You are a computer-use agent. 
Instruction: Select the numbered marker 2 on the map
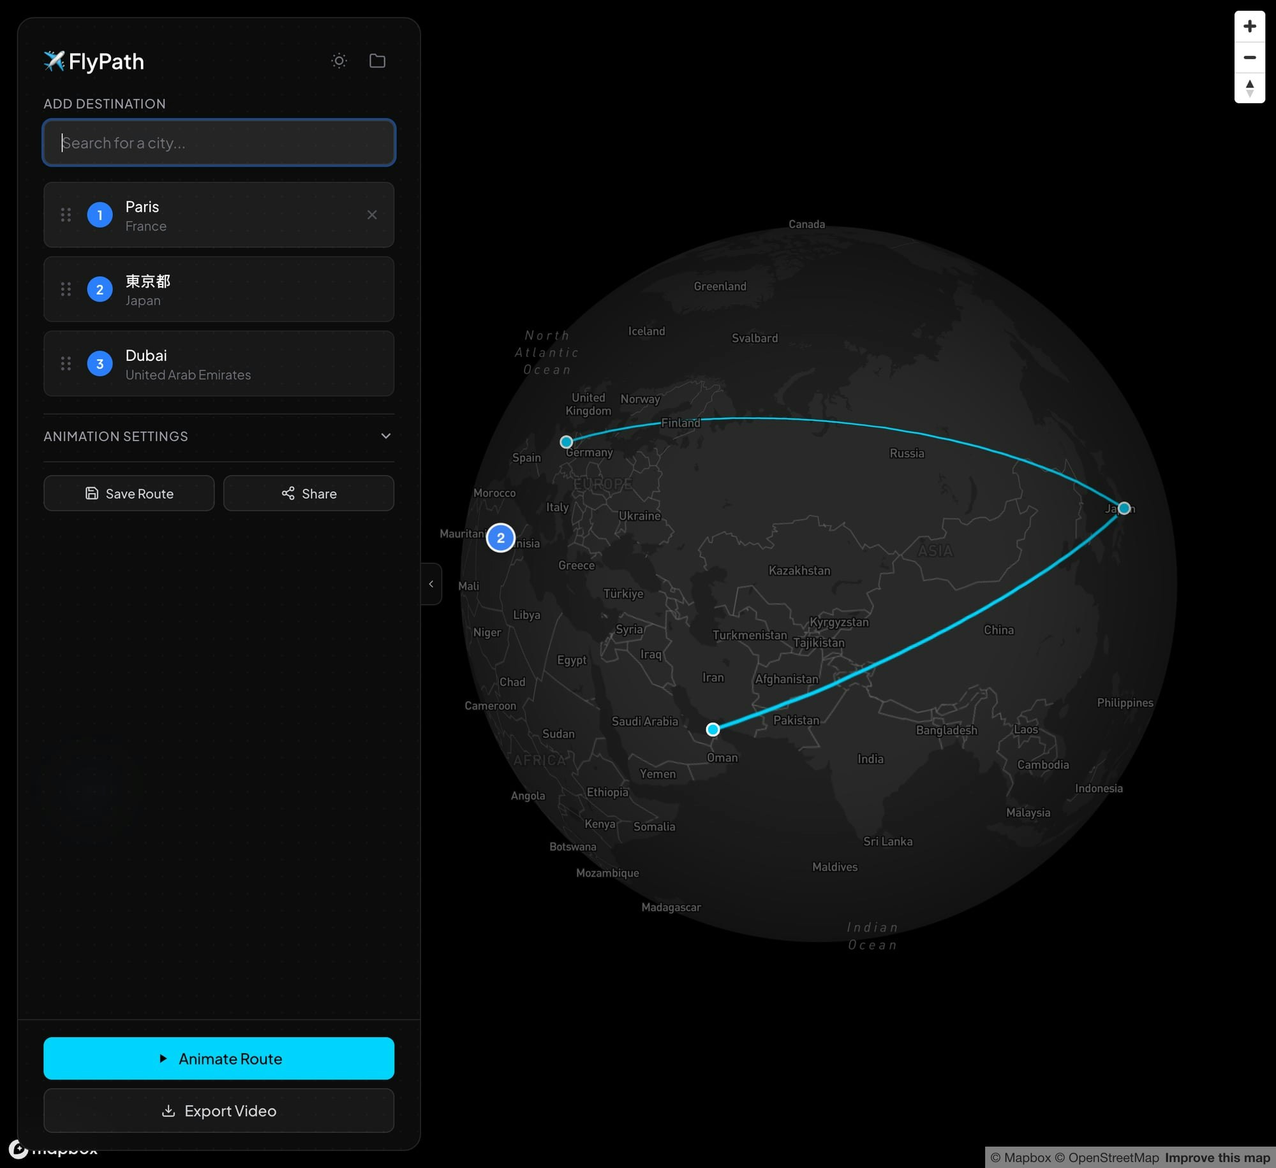click(500, 537)
